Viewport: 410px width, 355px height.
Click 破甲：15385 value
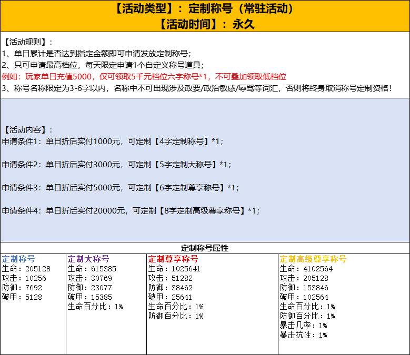point(90,297)
